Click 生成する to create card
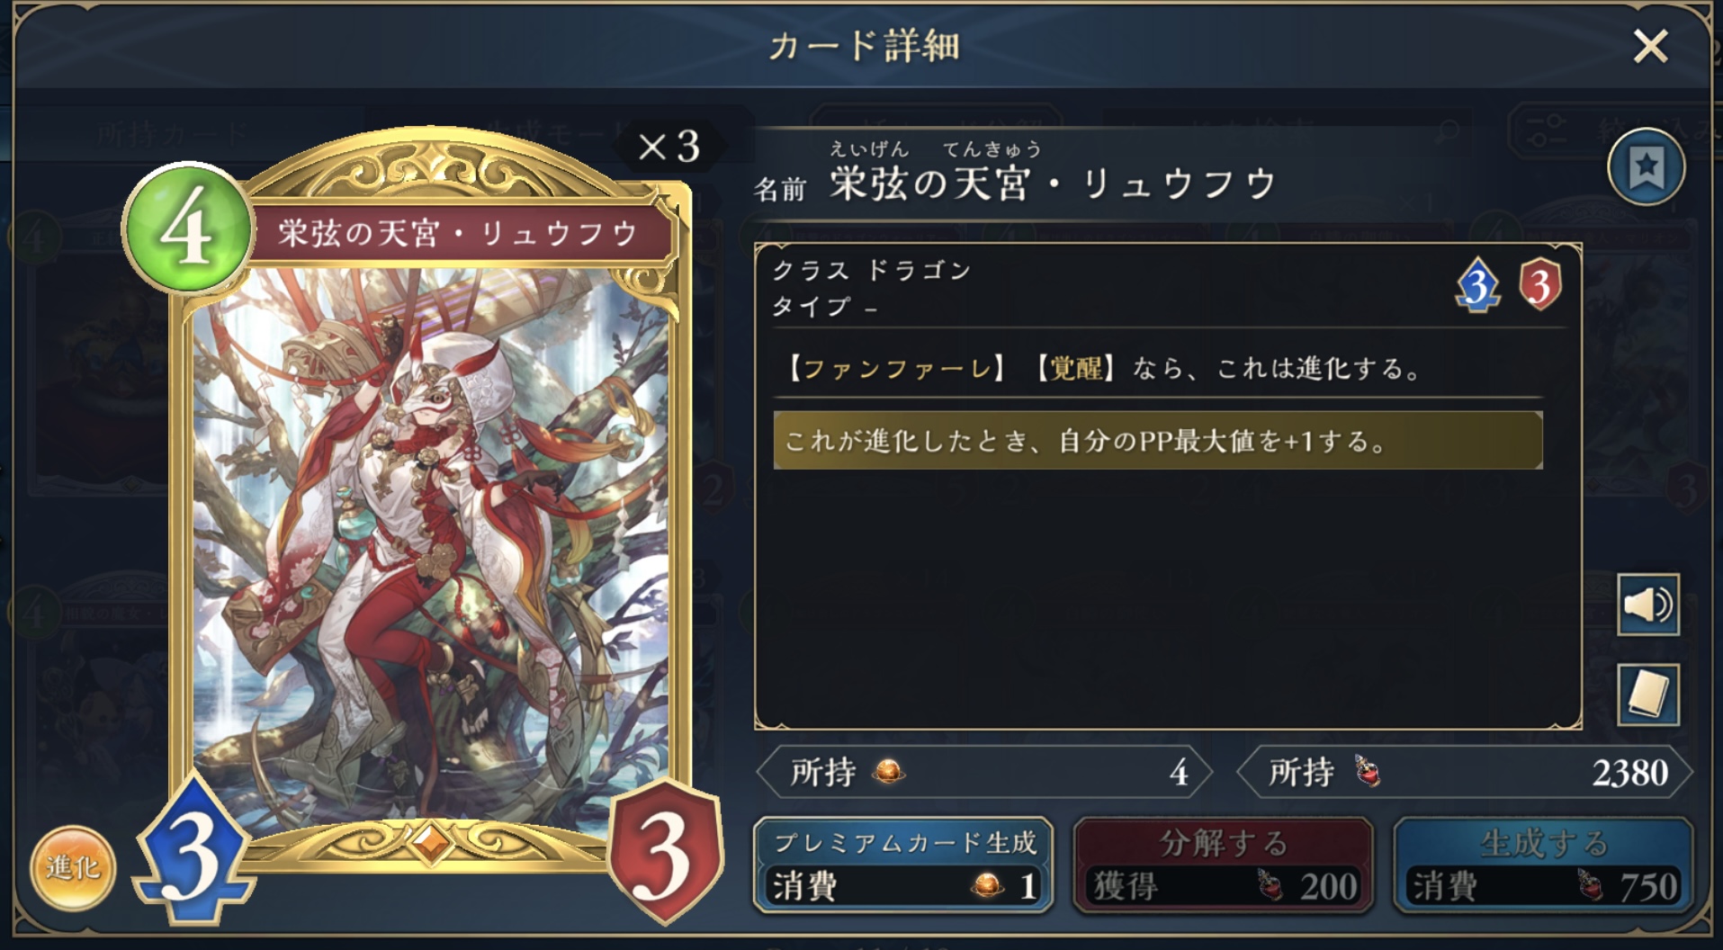The width and height of the screenshot is (1723, 950). [x=1542, y=865]
